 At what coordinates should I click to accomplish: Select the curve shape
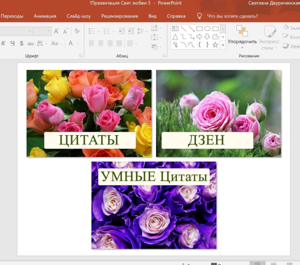[191, 45]
